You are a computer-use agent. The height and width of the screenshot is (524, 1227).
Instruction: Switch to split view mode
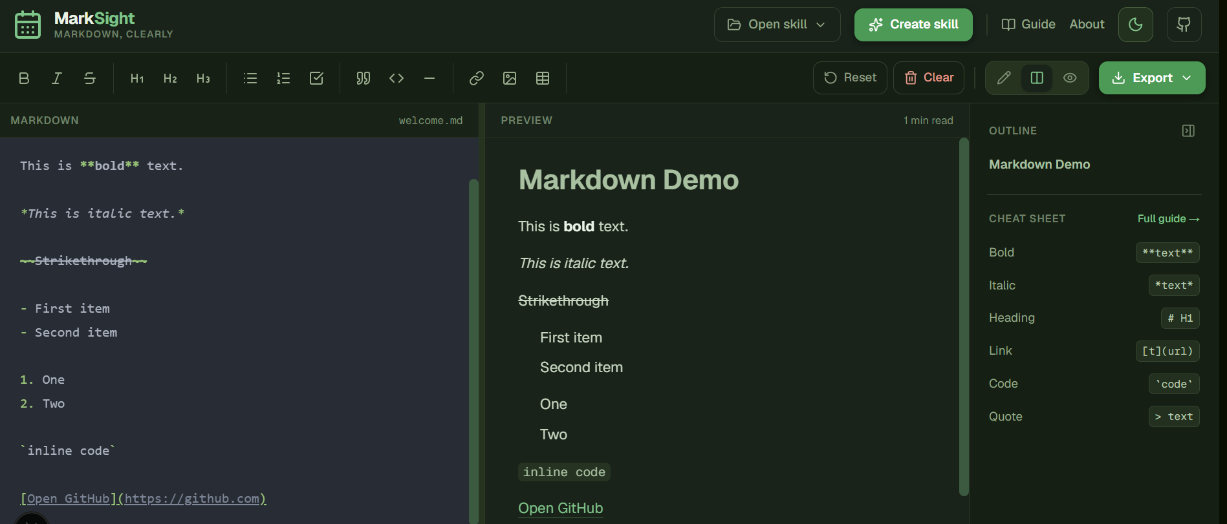click(x=1037, y=78)
